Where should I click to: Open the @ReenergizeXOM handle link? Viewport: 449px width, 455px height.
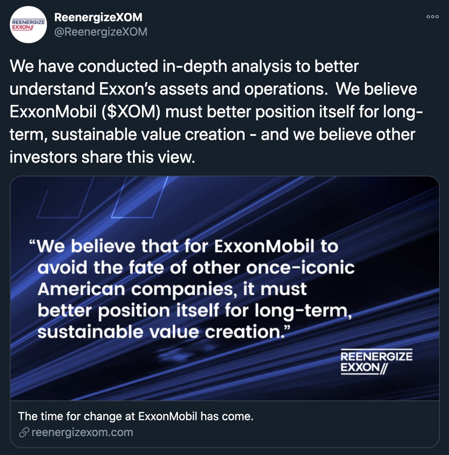(101, 32)
